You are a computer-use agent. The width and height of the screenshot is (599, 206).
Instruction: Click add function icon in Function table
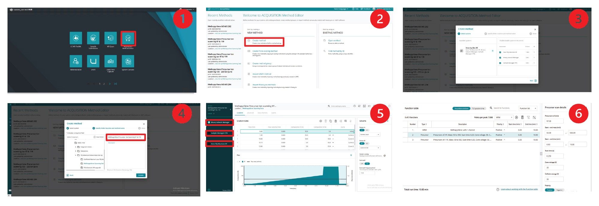coord(517,118)
